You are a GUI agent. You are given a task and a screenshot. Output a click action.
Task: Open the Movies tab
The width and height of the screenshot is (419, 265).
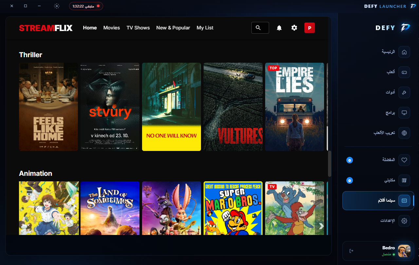click(112, 28)
